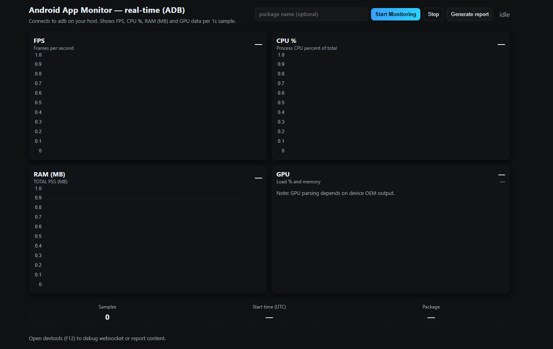Click the Package label in footer stats
Viewport: 553px width, 349px height.
pyautogui.click(x=431, y=307)
